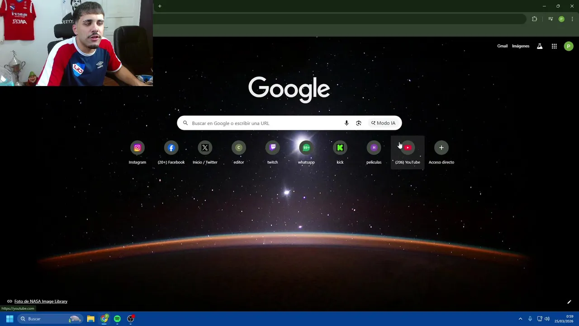Screen dimensions: 579x326
Task: Open the editor shortcut
Action: pyautogui.click(x=239, y=153)
